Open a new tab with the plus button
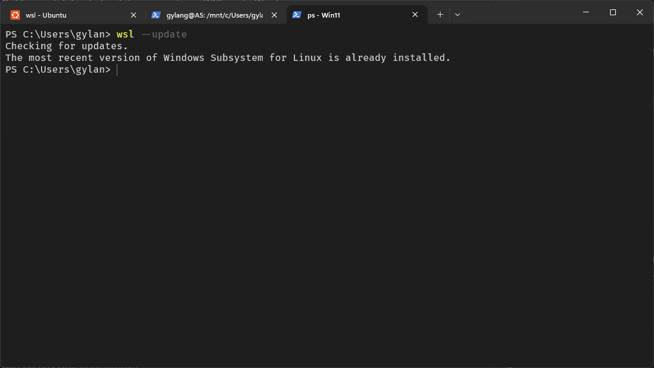654x368 pixels. tap(440, 15)
